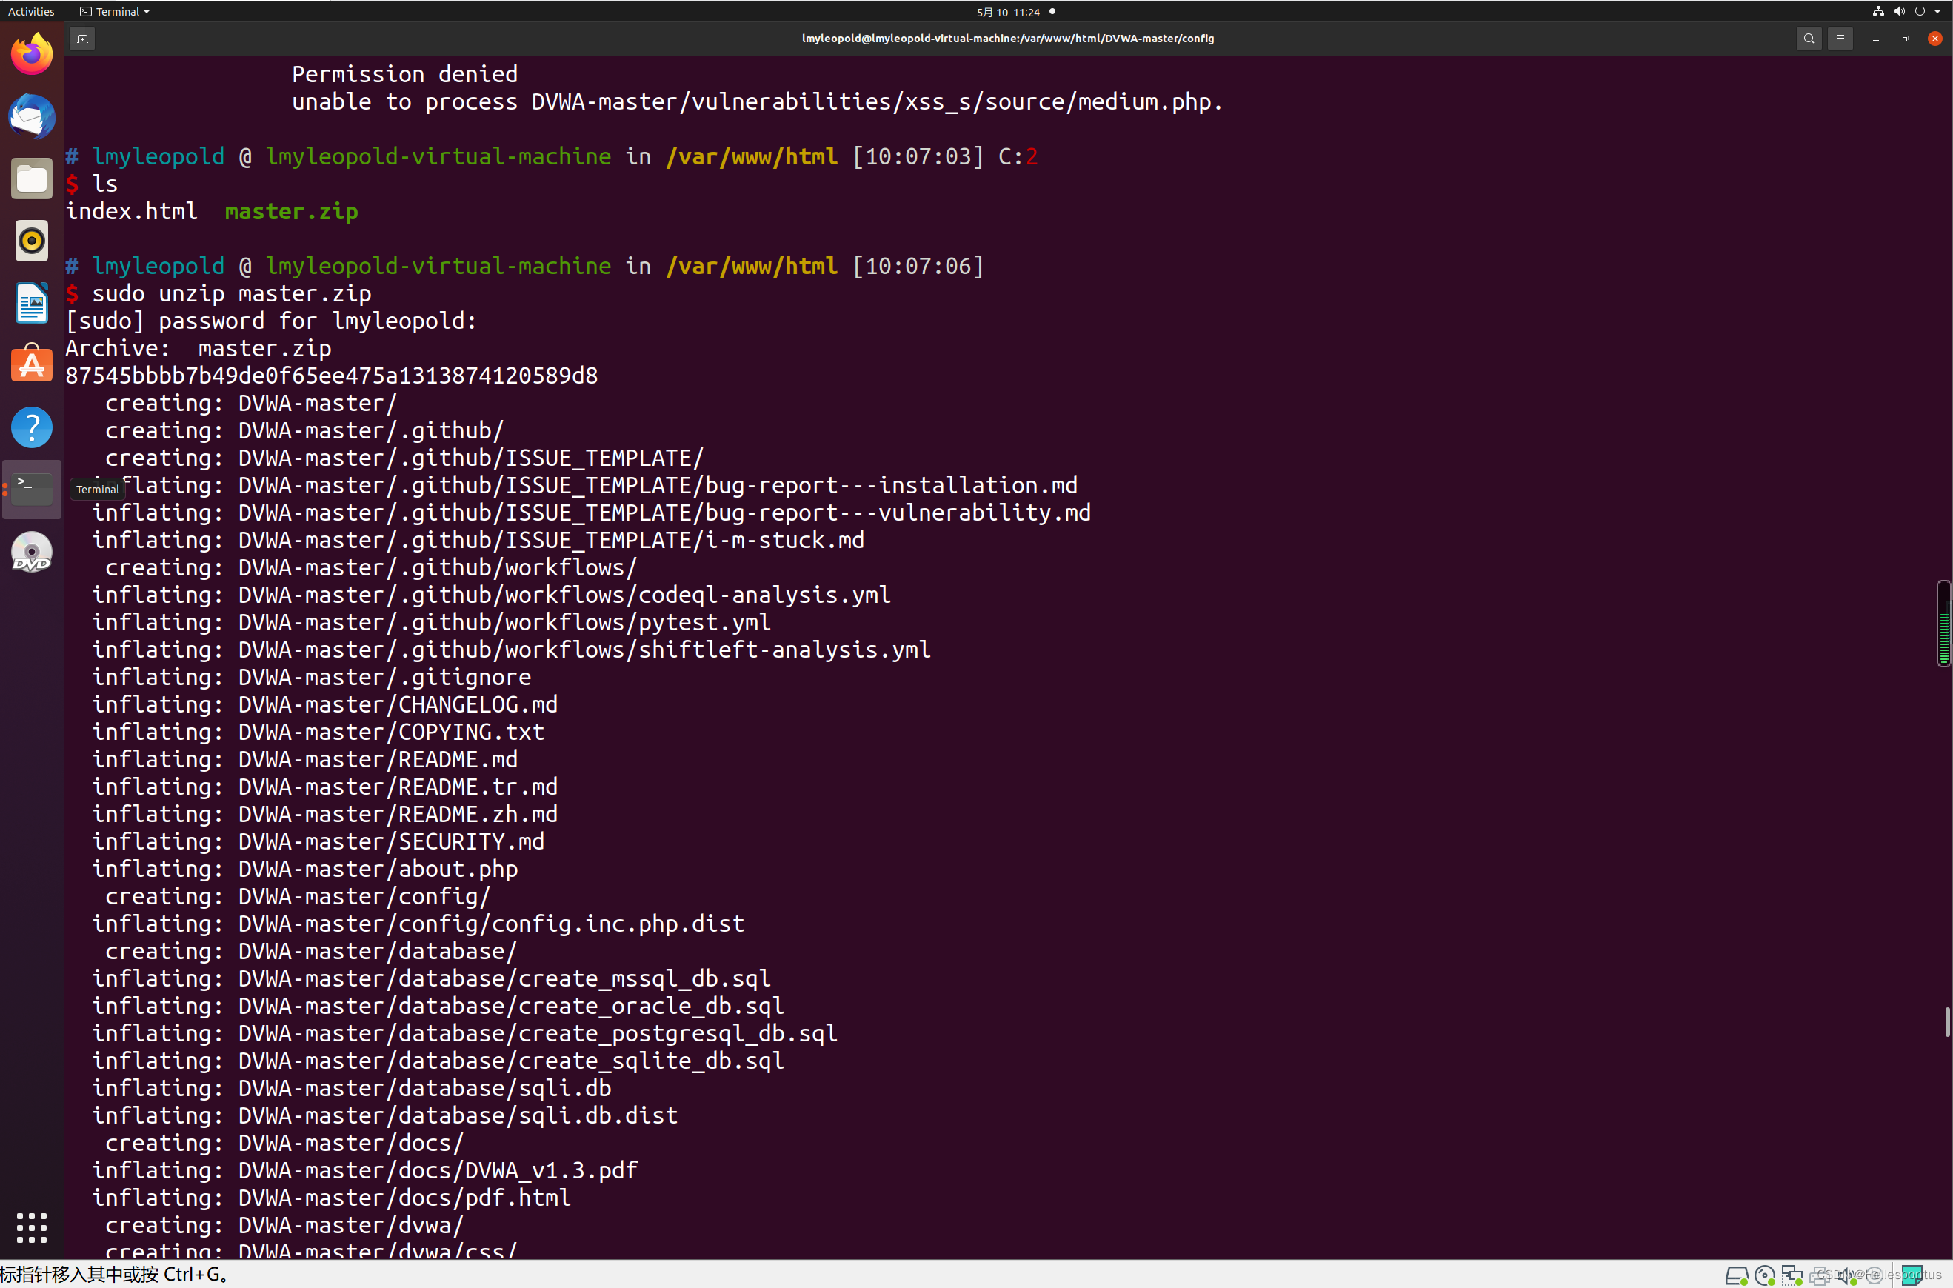Click the red exit code 'C:2'
This screenshot has height=1288, width=1953.
(x=1018, y=156)
